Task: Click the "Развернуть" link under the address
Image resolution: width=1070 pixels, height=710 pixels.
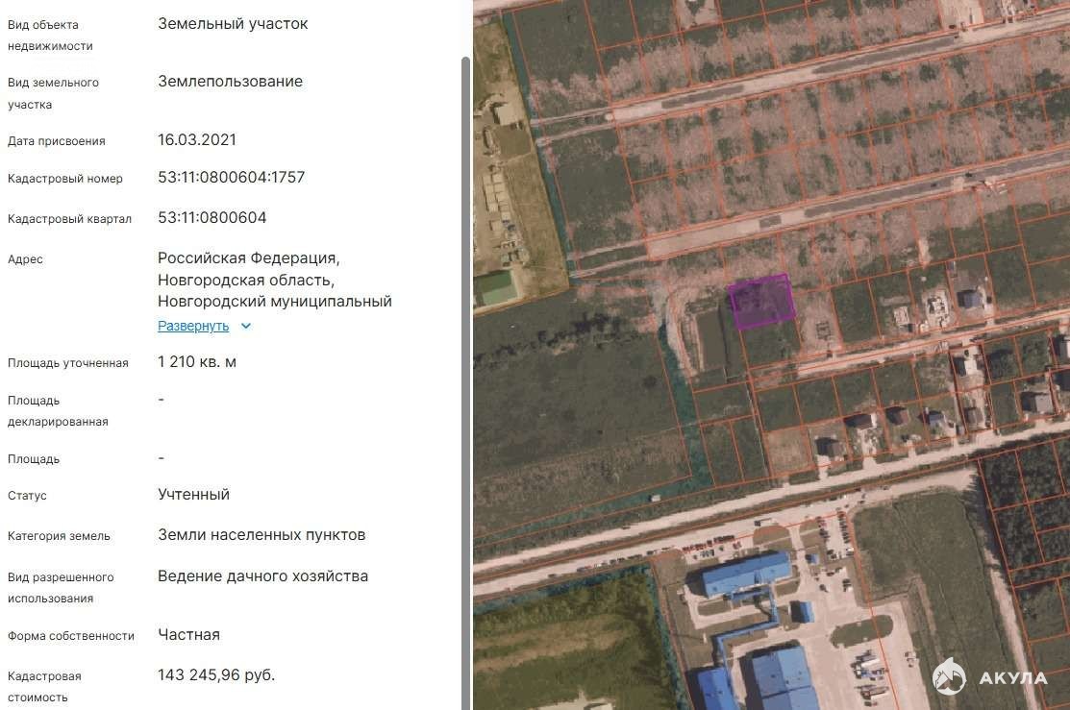Action: click(193, 326)
